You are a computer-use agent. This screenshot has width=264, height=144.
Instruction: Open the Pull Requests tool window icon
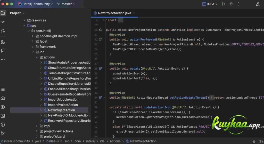coord(3,31)
